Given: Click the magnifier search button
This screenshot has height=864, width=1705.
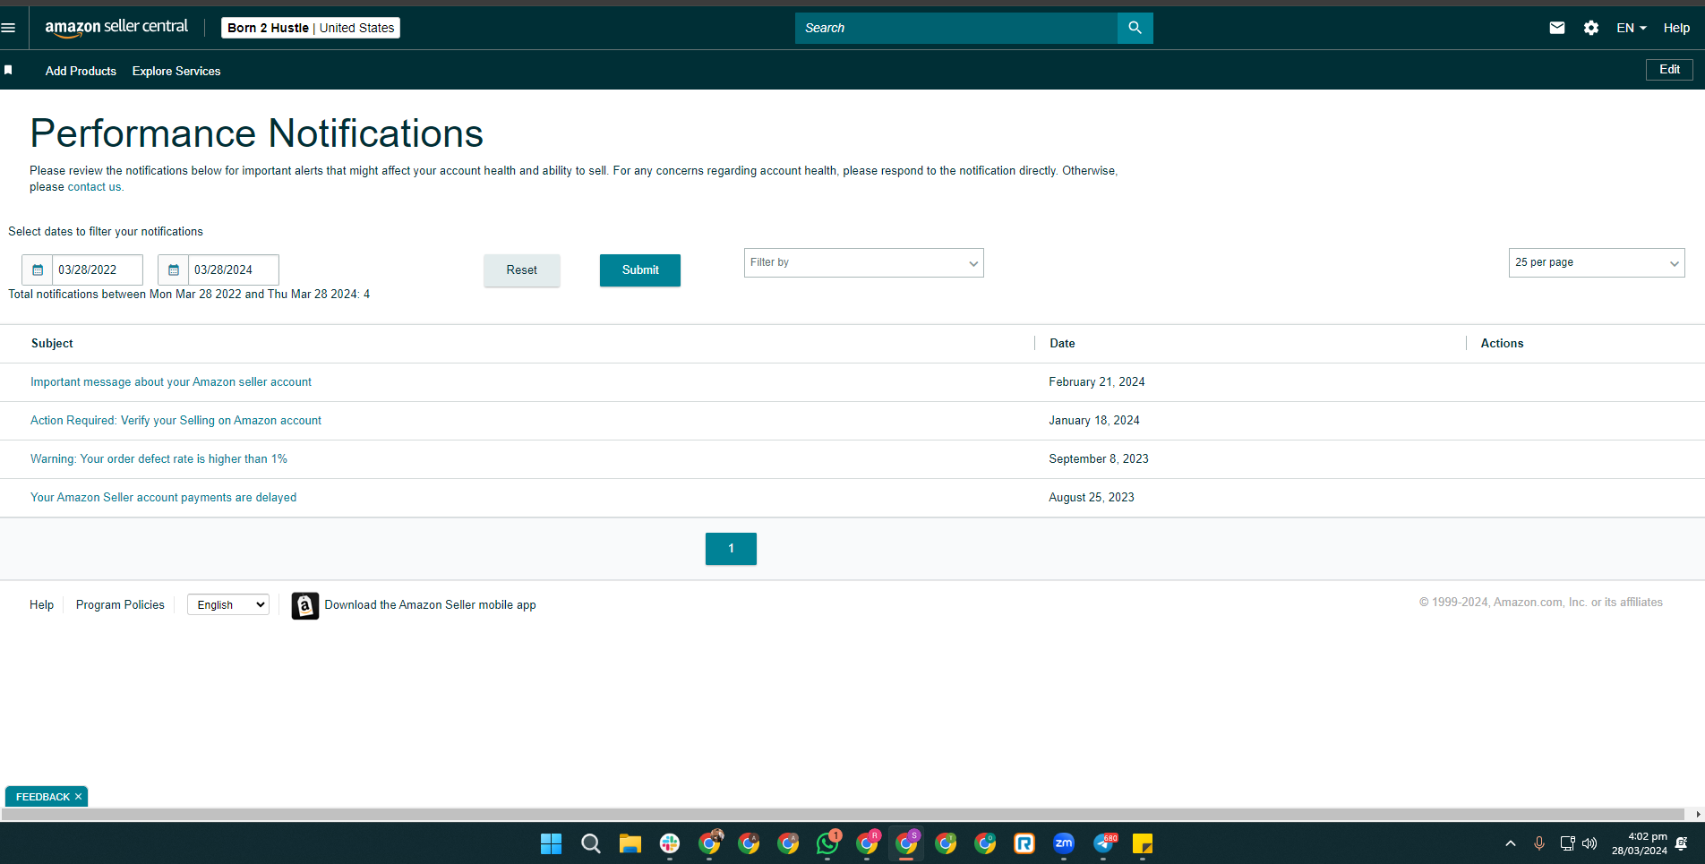Looking at the screenshot, I should [x=1135, y=28].
